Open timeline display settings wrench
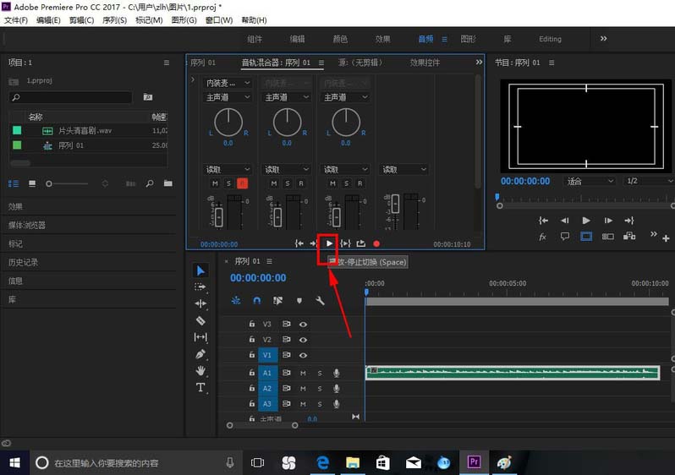Screen dimensions: 675x475 pos(320,300)
